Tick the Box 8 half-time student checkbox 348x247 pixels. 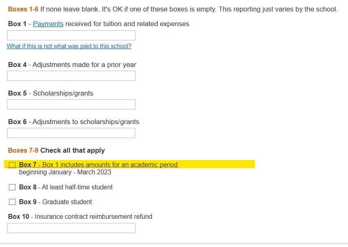click(12, 187)
